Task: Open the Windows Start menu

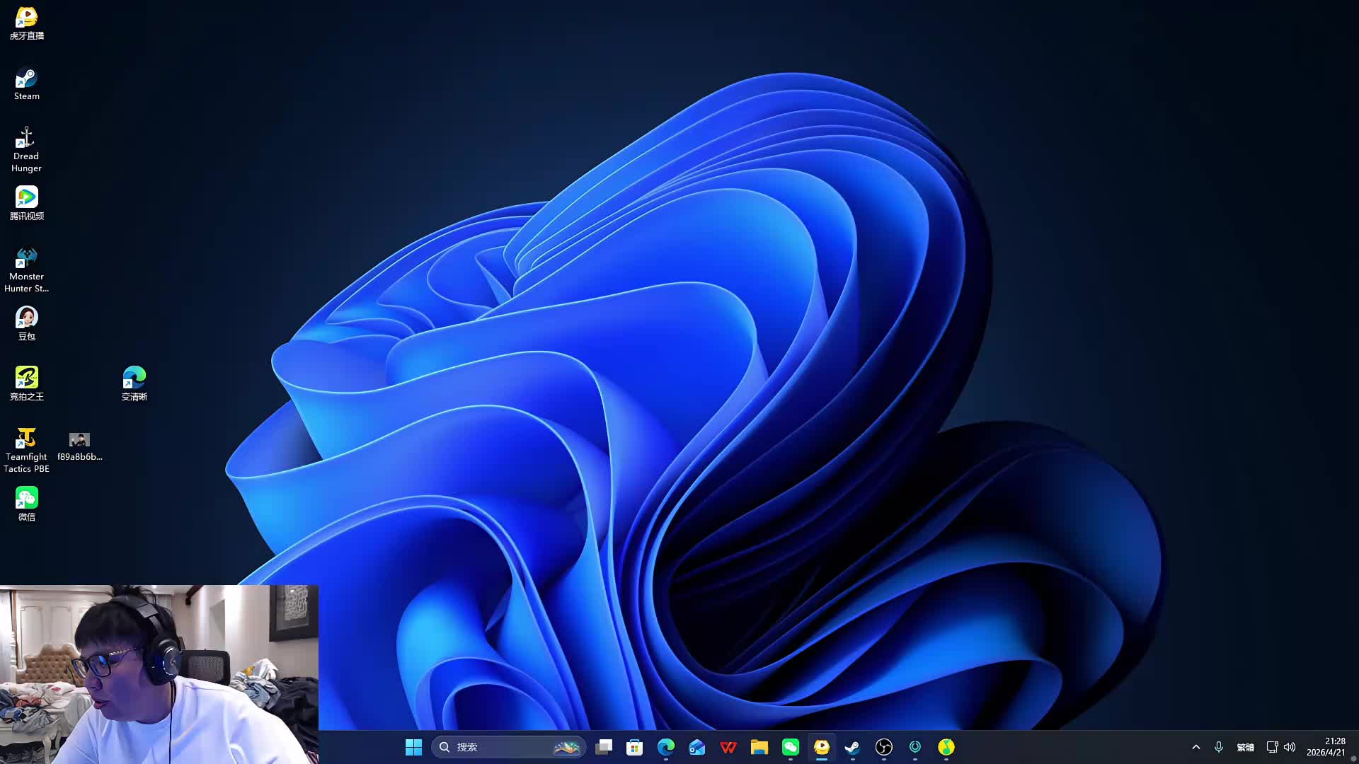Action: pyautogui.click(x=413, y=747)
